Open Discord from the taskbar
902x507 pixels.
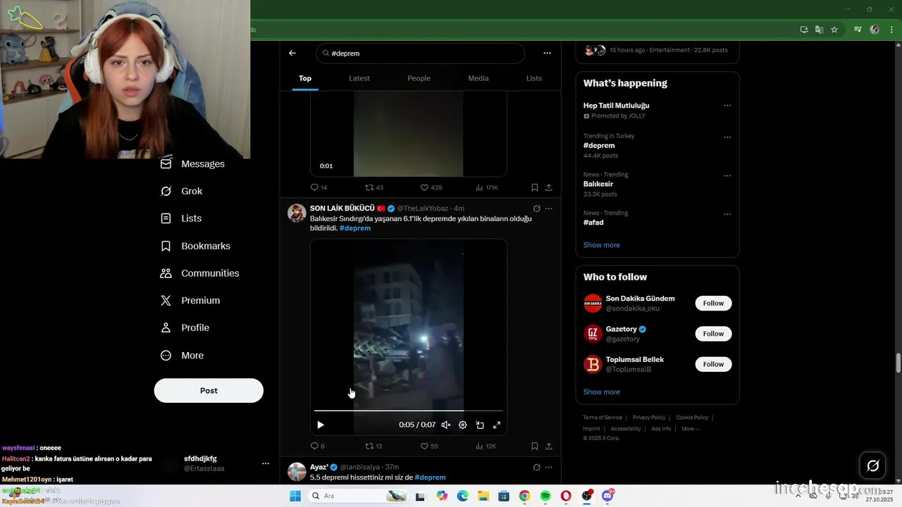tap(607, 496)
